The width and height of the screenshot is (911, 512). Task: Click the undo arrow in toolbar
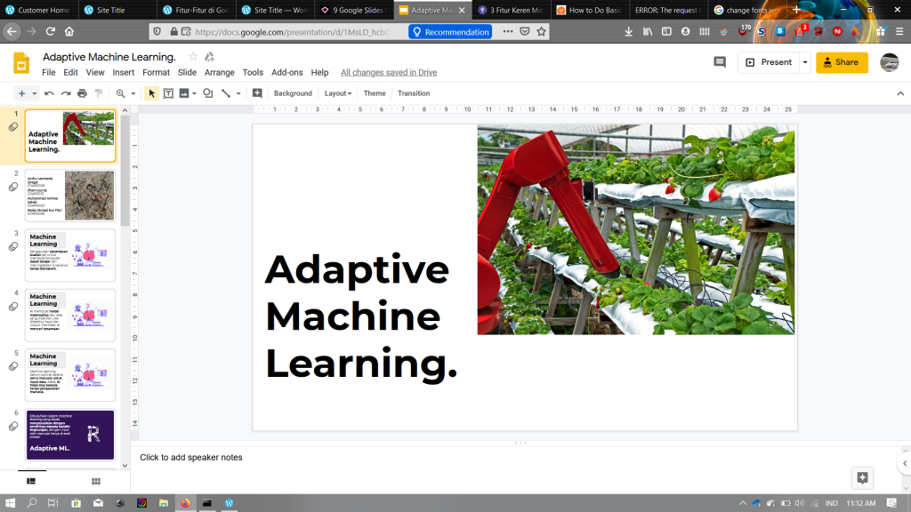click(x=49, y=93)
